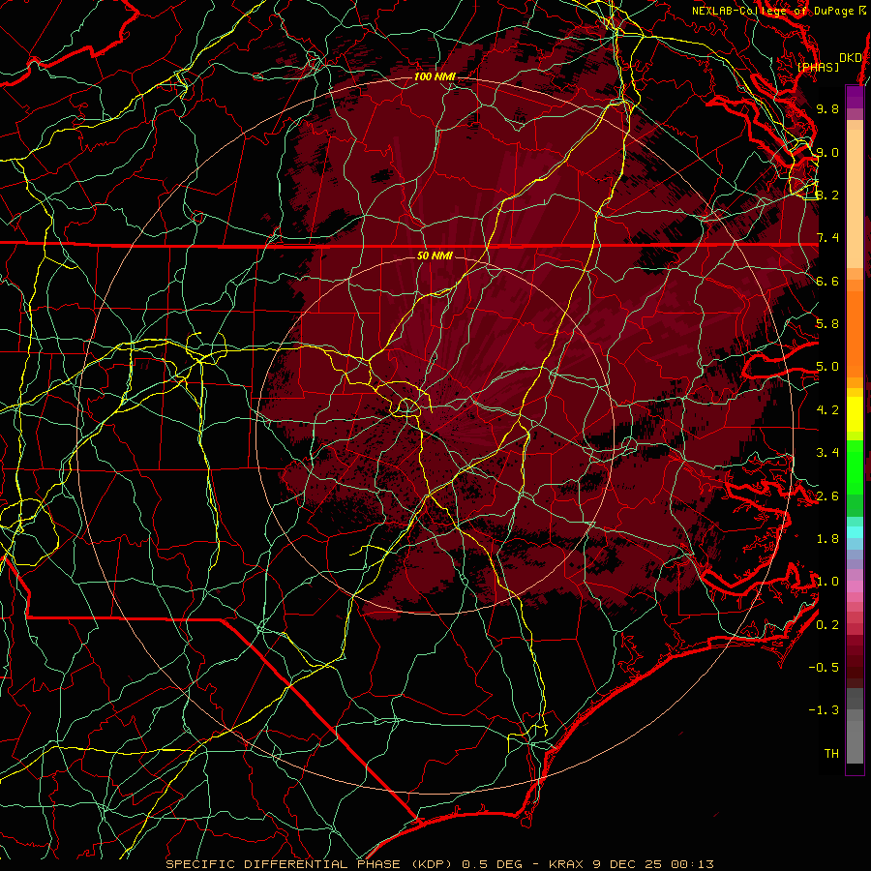Click the "1.8" color scale value
The height and width of the screenshot is (871, 871).
tap(827, 539)
